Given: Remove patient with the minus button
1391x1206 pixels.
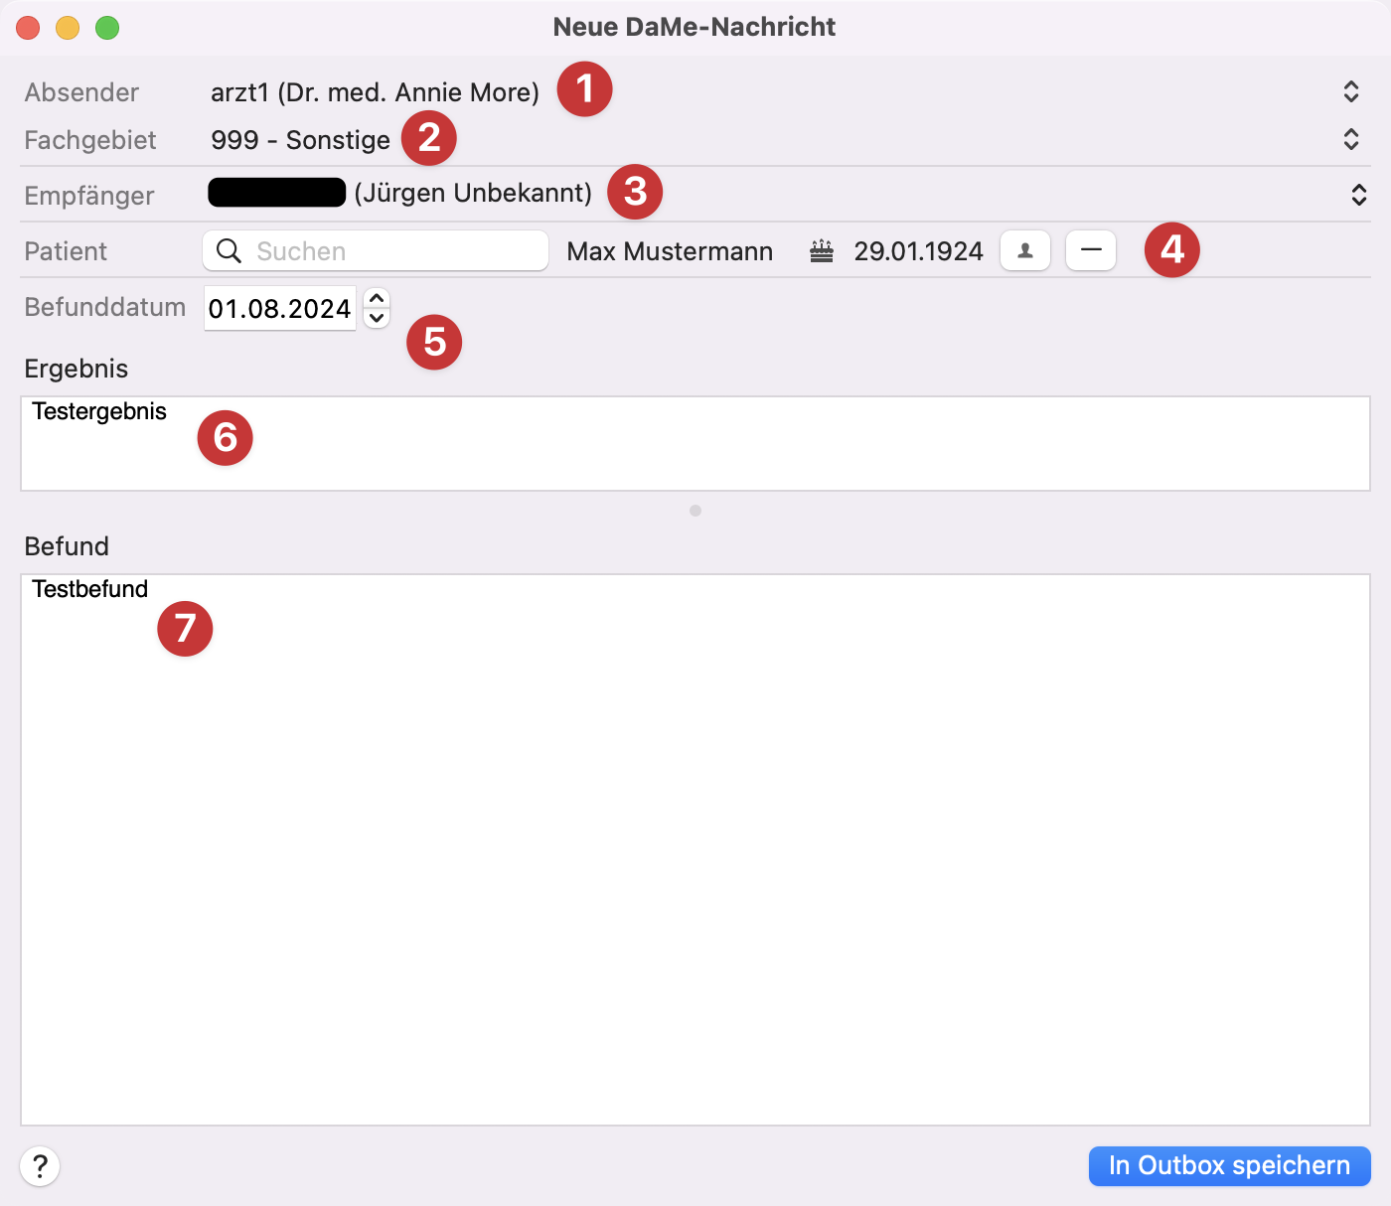Looking at the screenshot, I should tap(1091, 250).
